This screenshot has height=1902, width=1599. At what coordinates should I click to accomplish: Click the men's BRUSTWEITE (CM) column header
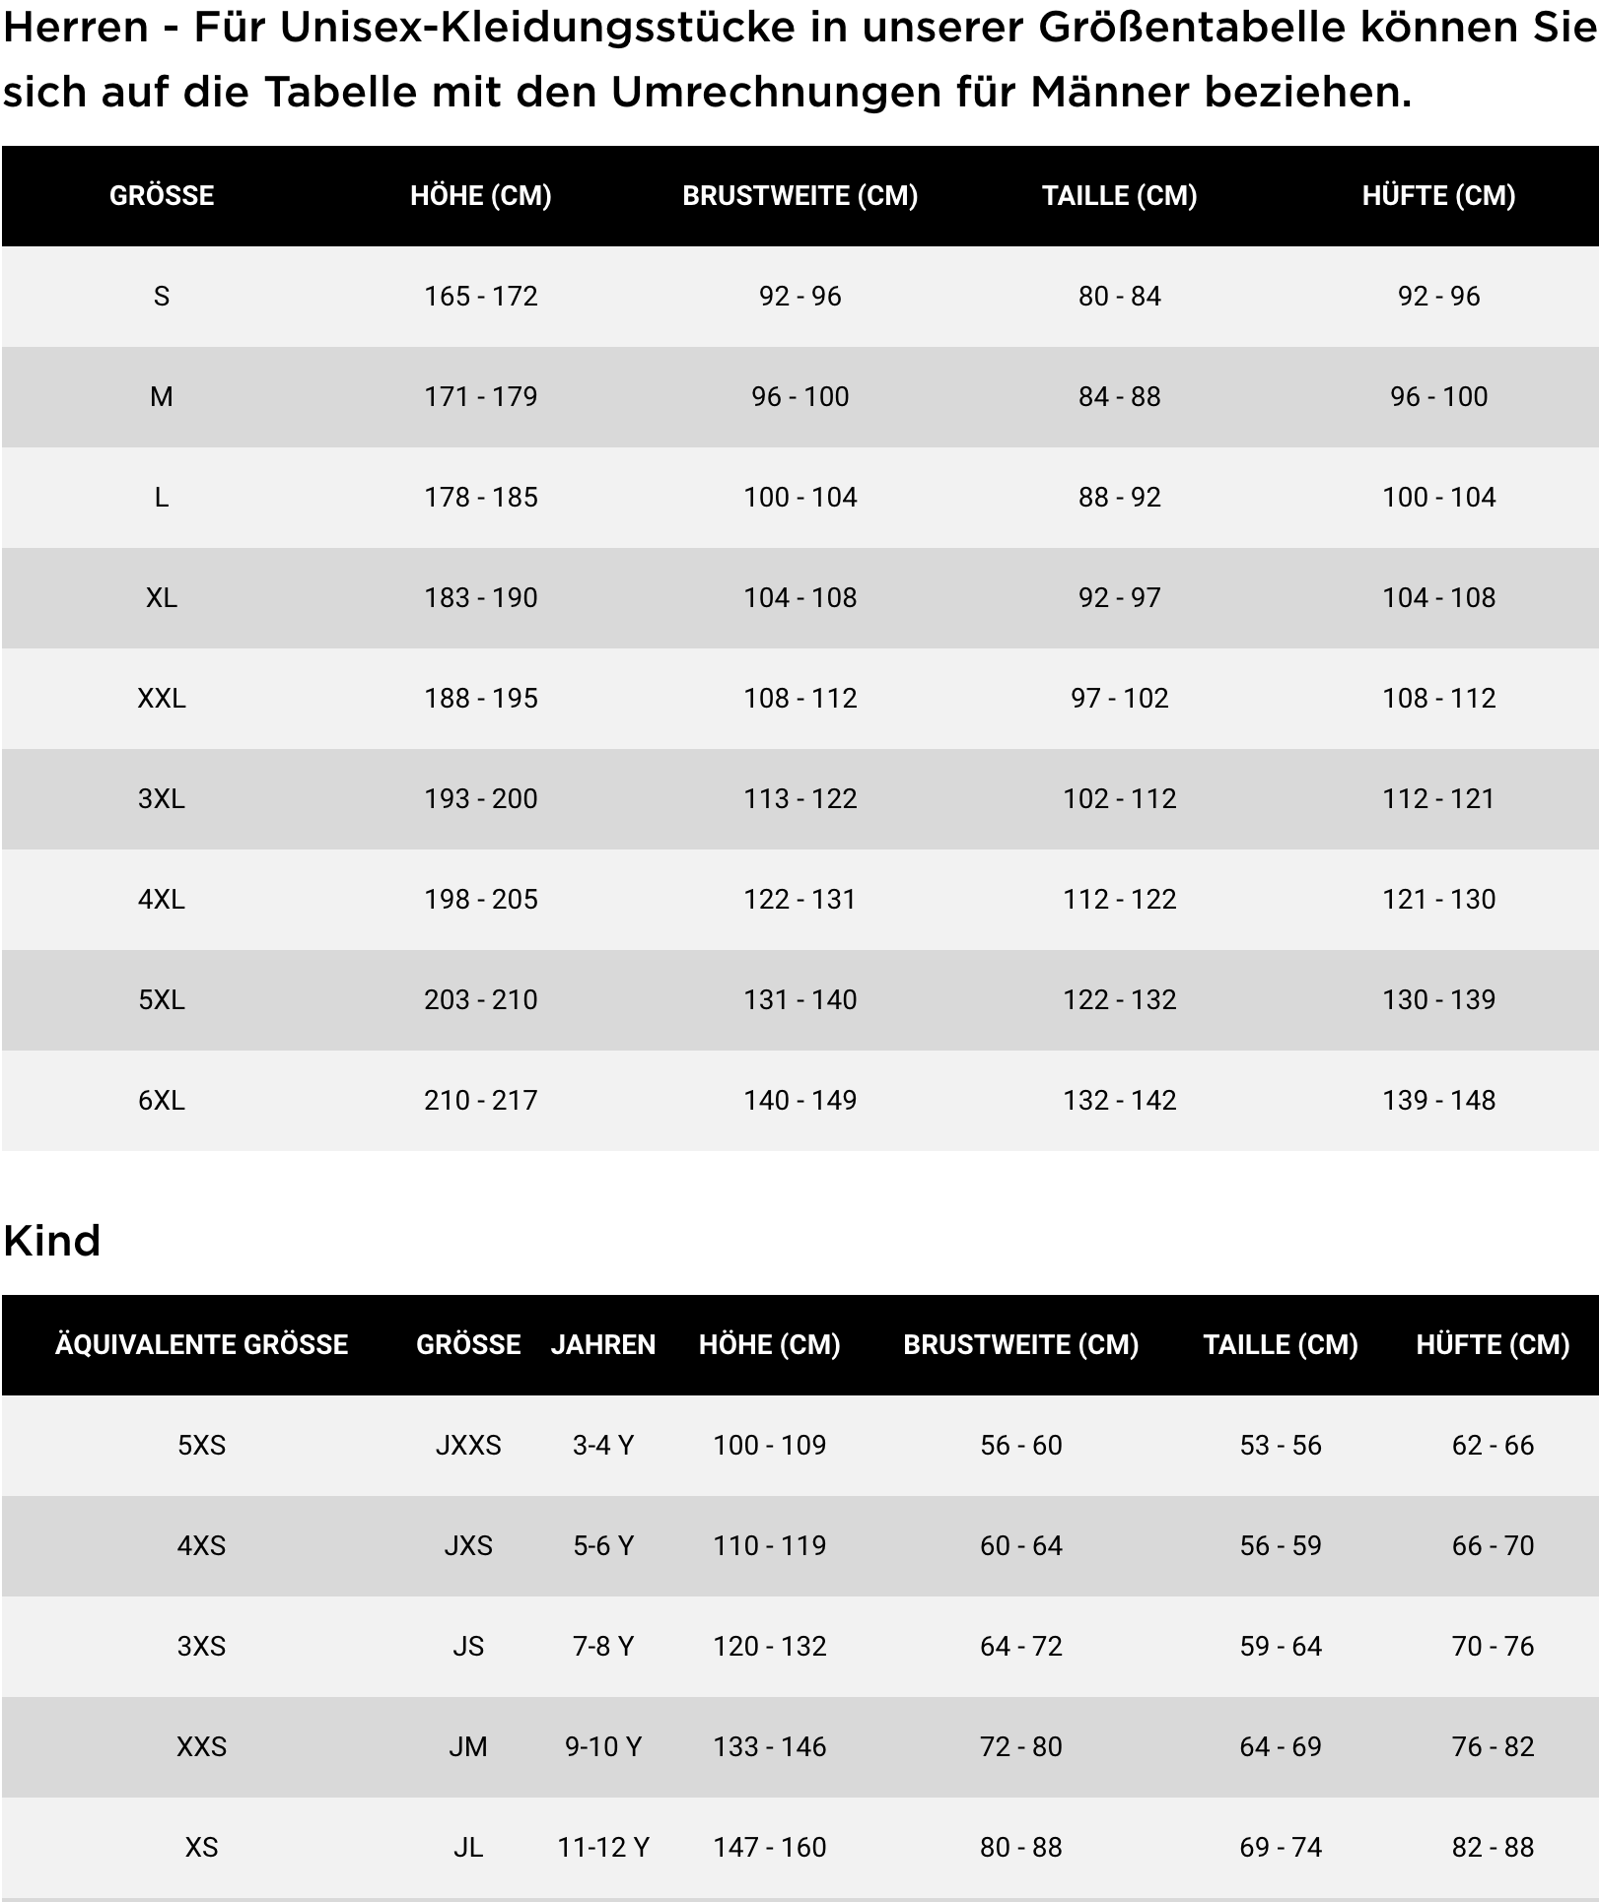pyautogui.click(x=799, y=196)
